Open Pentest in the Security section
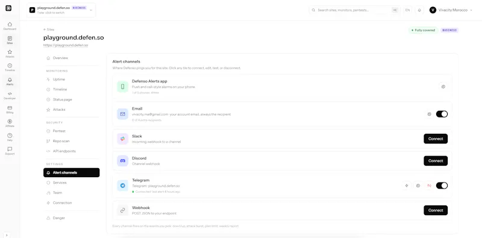Screen dimensions: 482x238 click(71, 131)
